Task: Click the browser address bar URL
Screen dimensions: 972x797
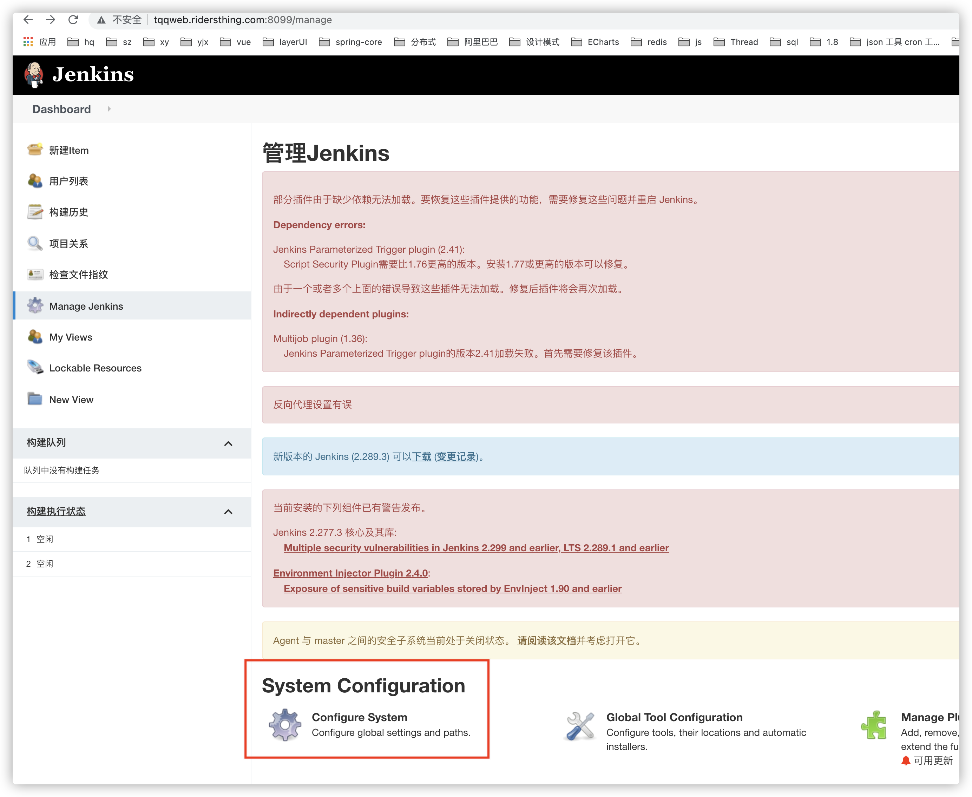Action: (x=243, y=20)
